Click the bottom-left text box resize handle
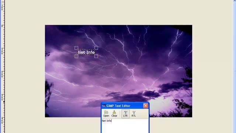Image resolution: width=236 pixels, height=133 pixels. pyautogui.click(x=76, y=56)
